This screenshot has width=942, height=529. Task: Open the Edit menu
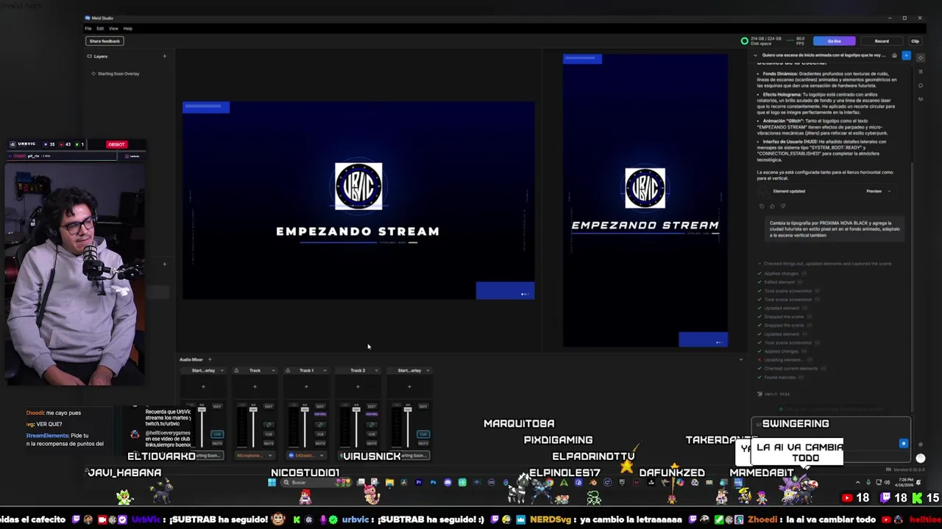coord(100,29)
